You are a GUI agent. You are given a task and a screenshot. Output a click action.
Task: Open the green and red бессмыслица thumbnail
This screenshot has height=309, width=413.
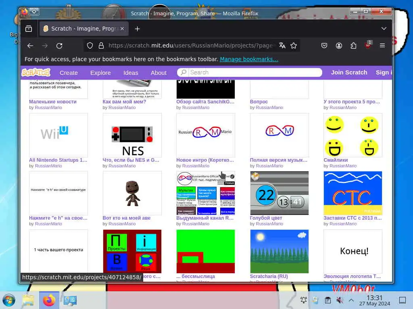coord(206,251)
